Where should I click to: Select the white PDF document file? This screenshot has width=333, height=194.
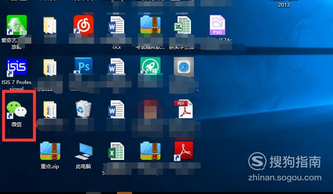(183, 109)
